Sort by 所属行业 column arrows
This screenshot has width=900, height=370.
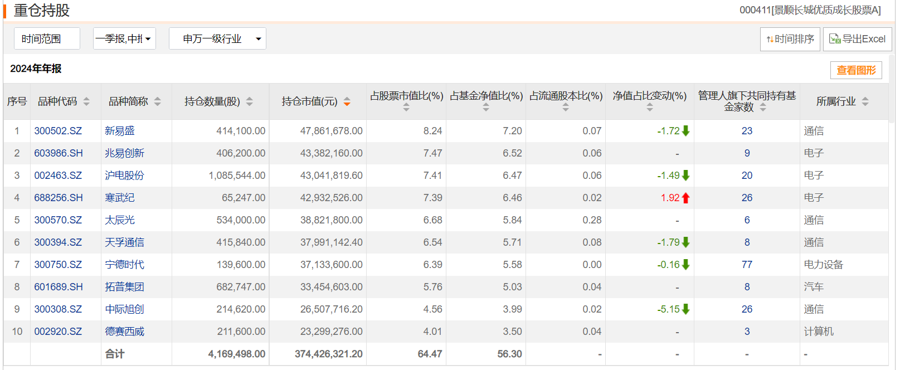(865, 101)
